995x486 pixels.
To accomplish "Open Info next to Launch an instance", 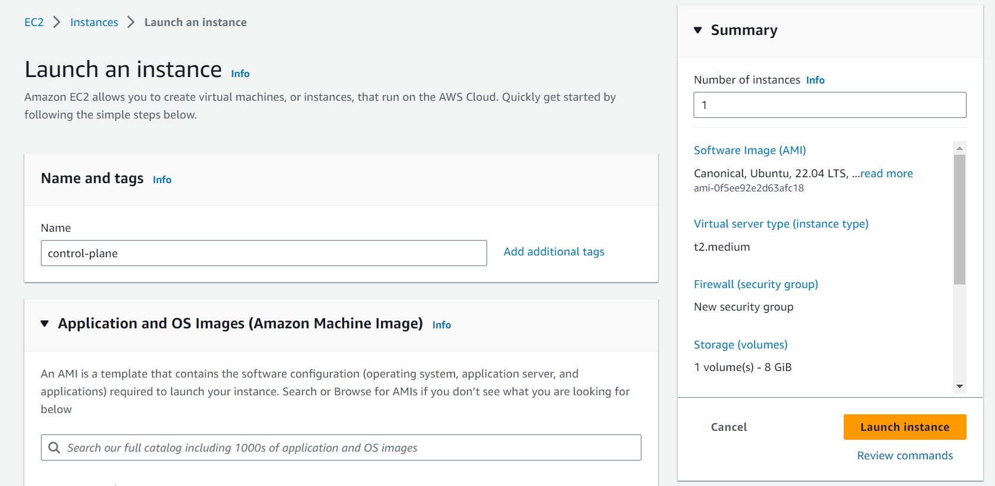I will (x=240, y=73).
